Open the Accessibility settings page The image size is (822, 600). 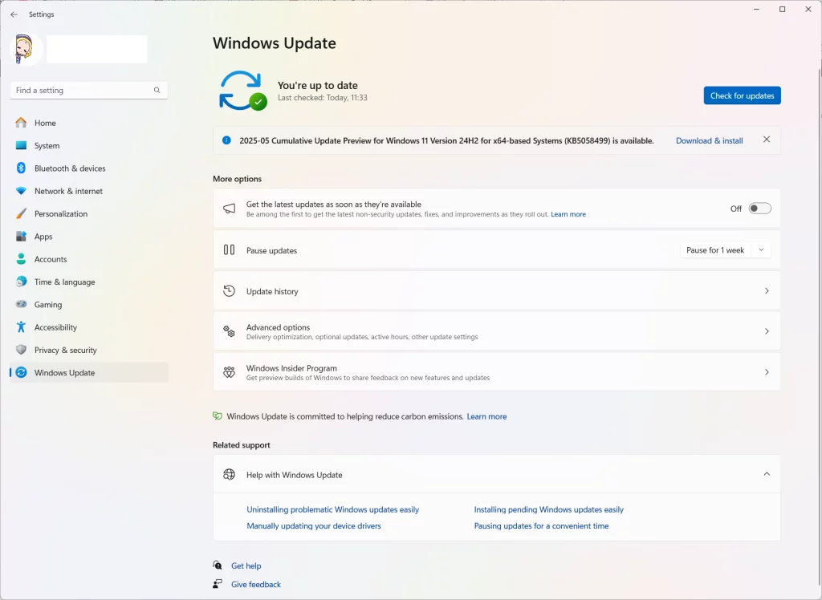89,327
